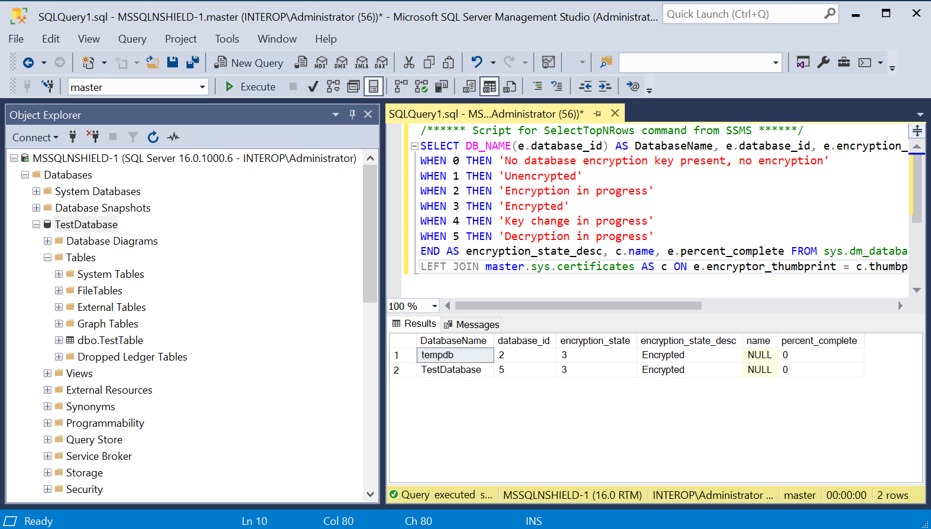Close the SQLQuery1.sql tab
This screenshot has height=529, width=931.
click(x=615, y=113)
